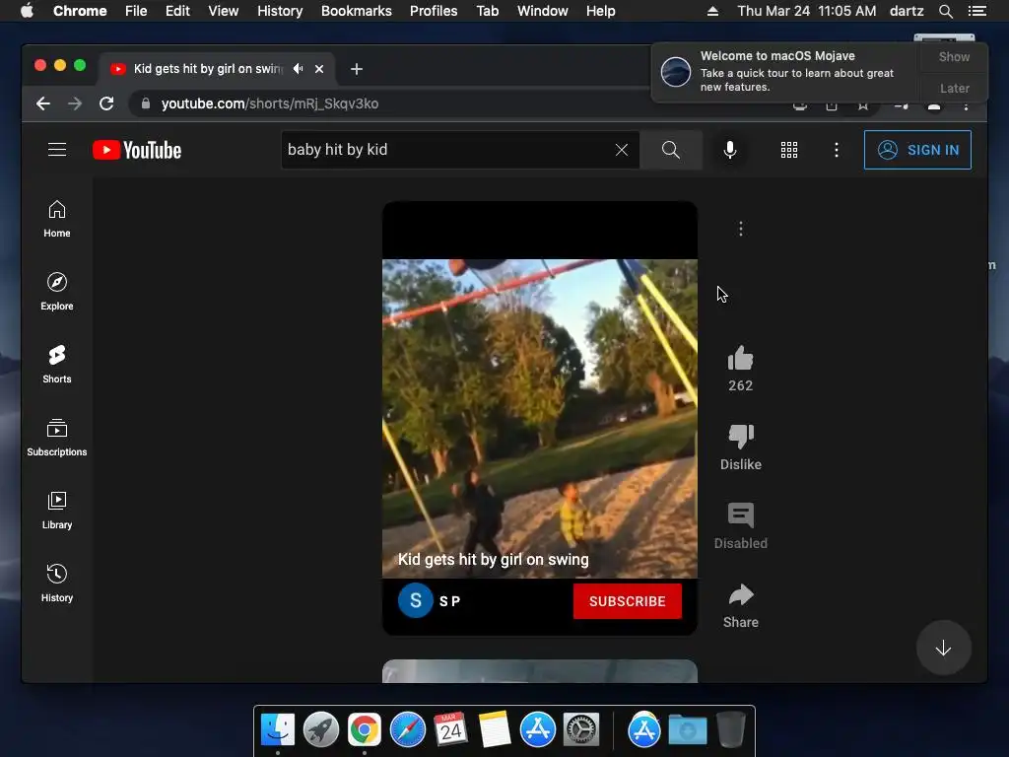Image resolution: width=1009 pixels, height=757 pixels.
Task: View site info lock icon
Action: click(x=146, y=103)
